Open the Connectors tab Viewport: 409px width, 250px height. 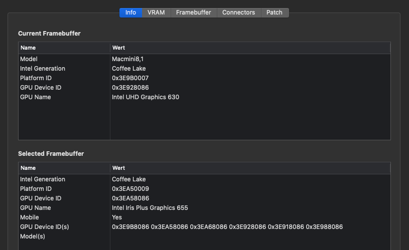[x=238, y=13]
